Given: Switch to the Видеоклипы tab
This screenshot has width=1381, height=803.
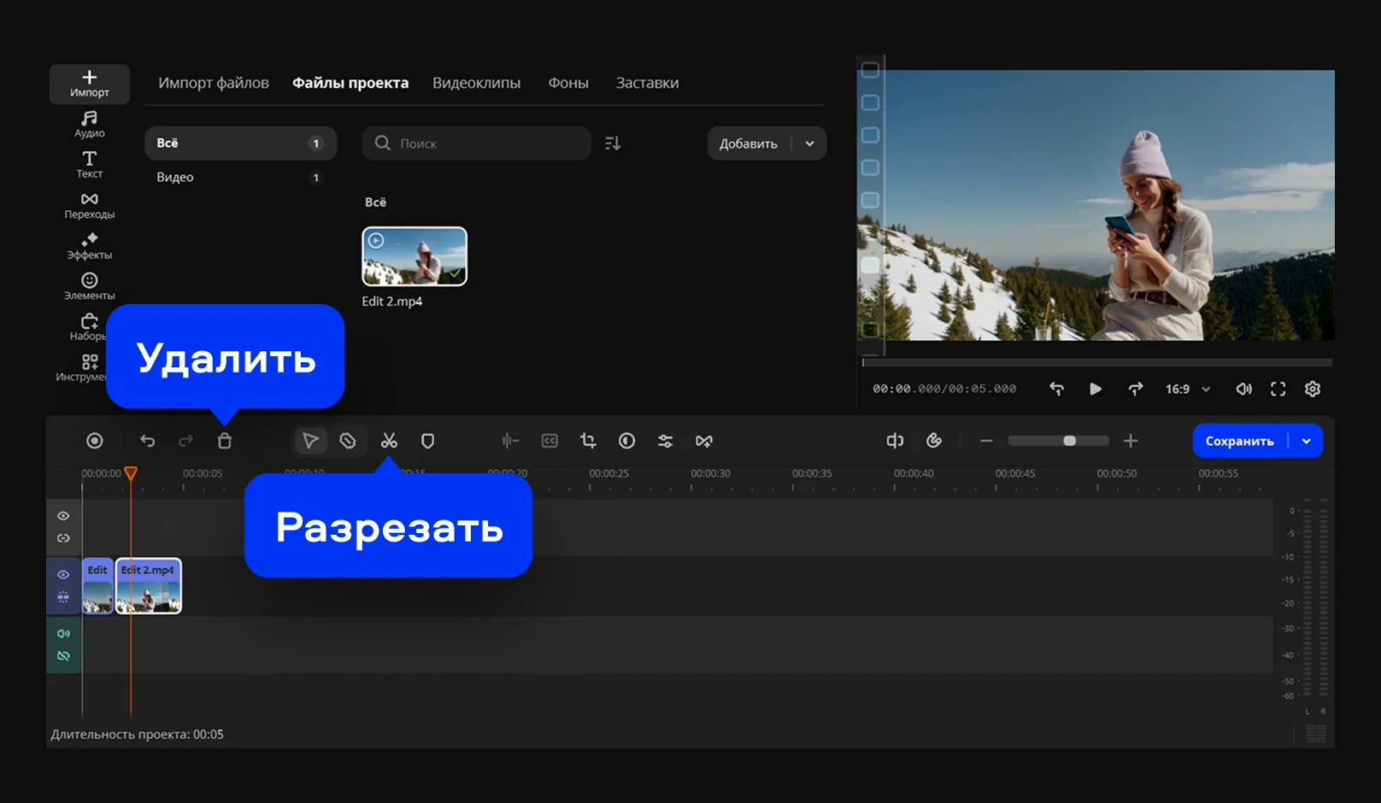Looking at the screenshot, I should [476, 83].
